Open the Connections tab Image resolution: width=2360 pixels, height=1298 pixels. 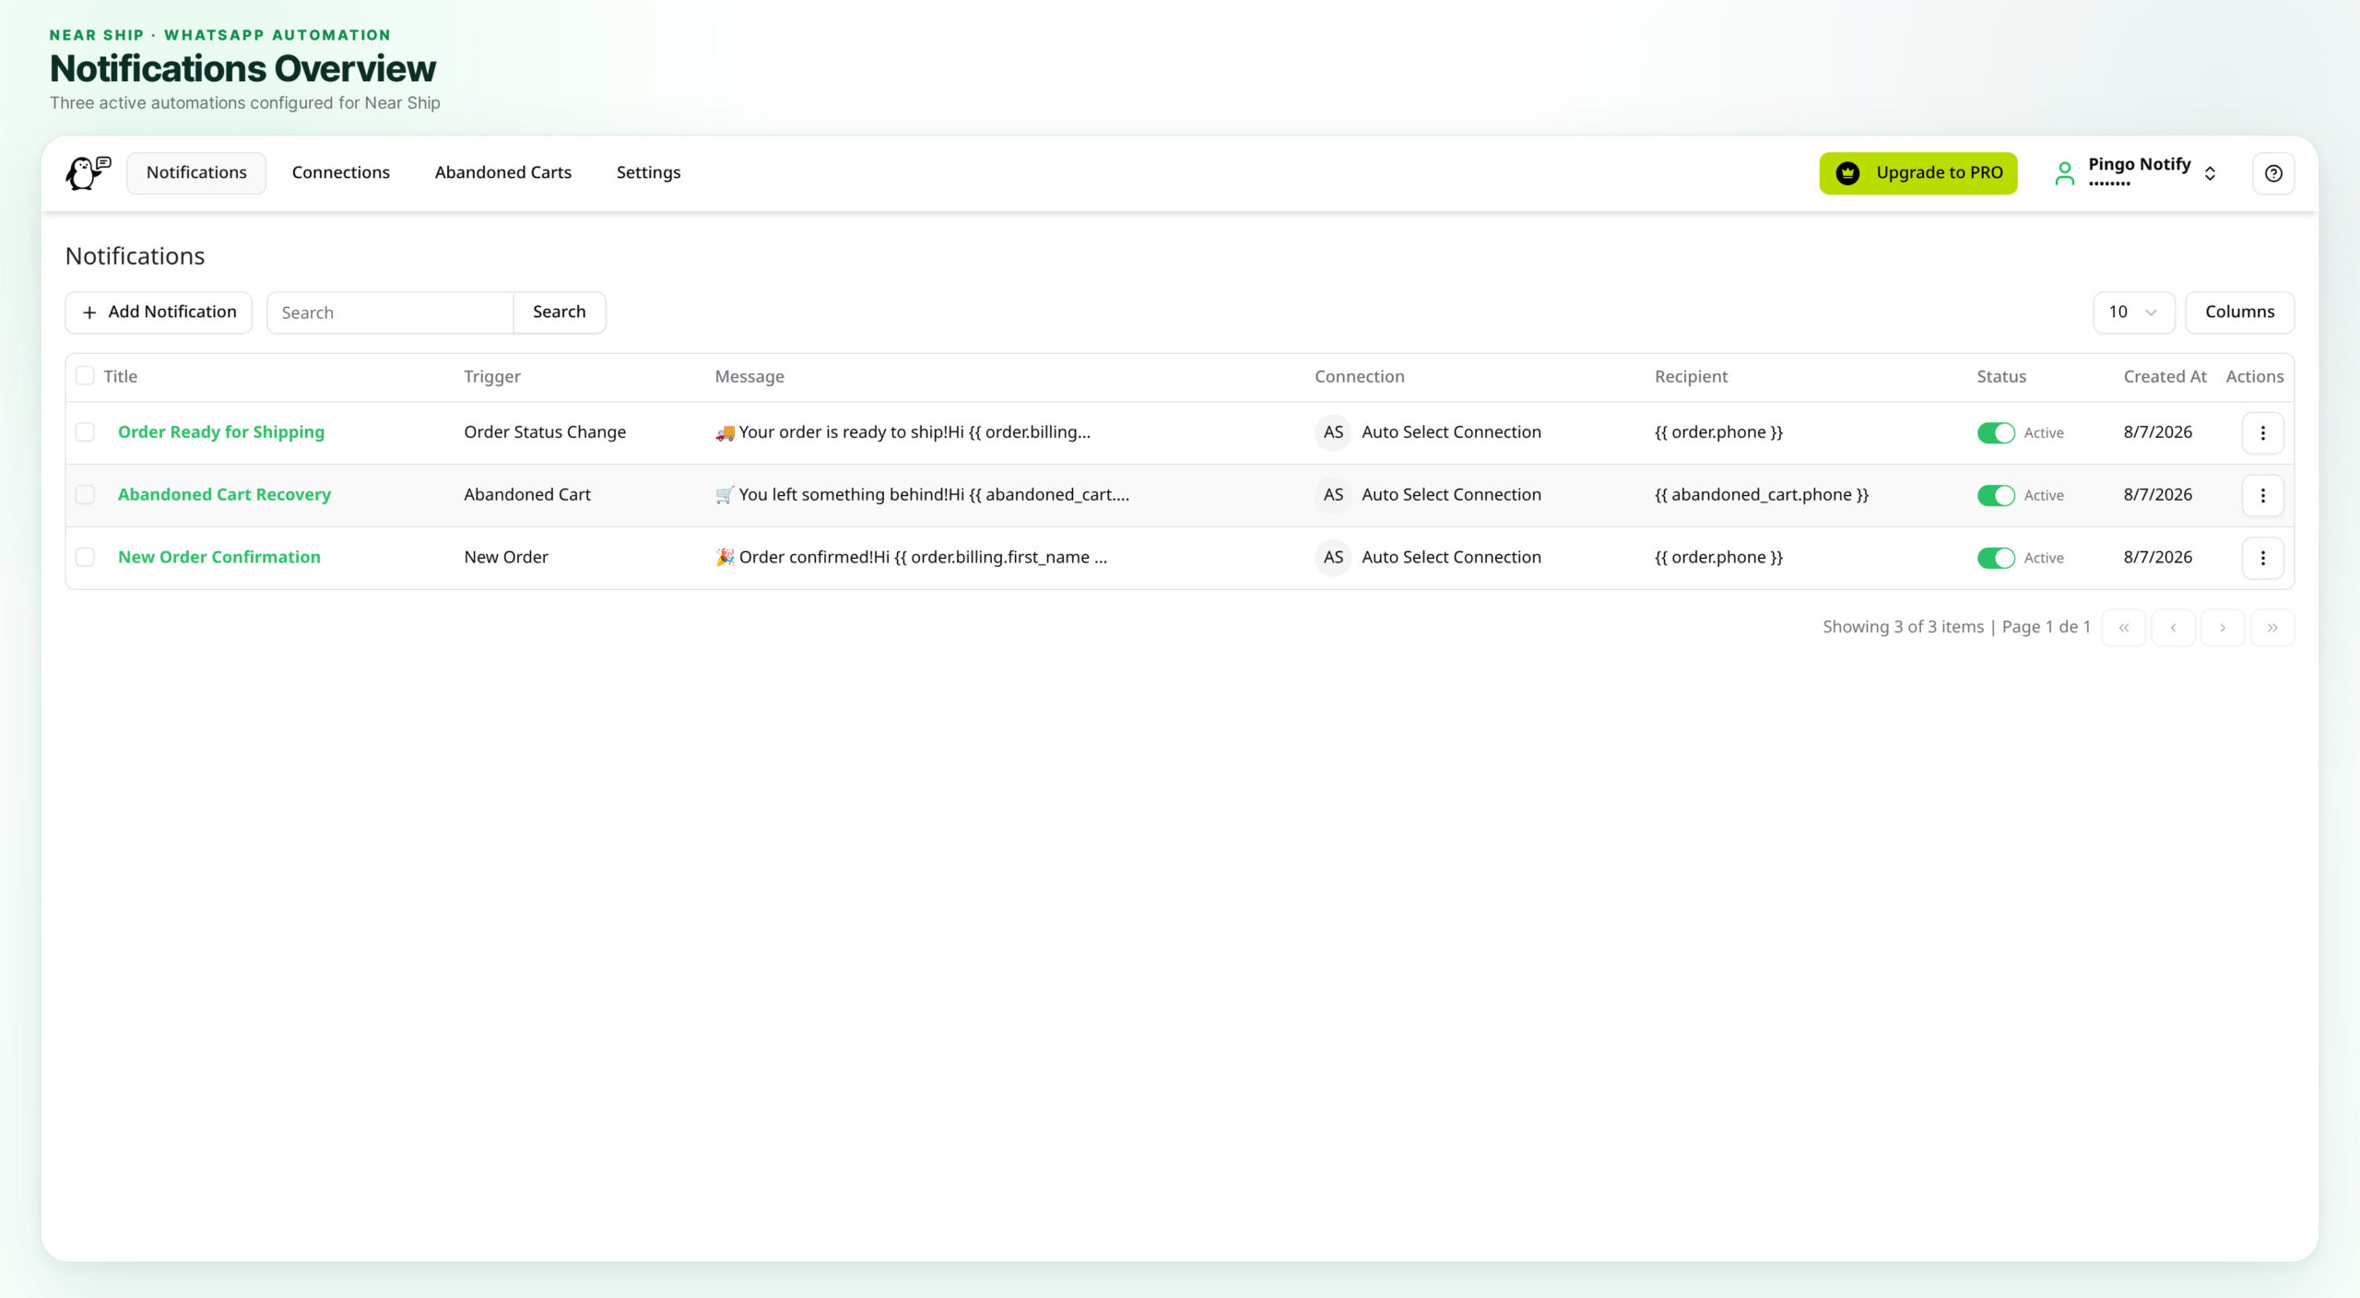(341, 173)
